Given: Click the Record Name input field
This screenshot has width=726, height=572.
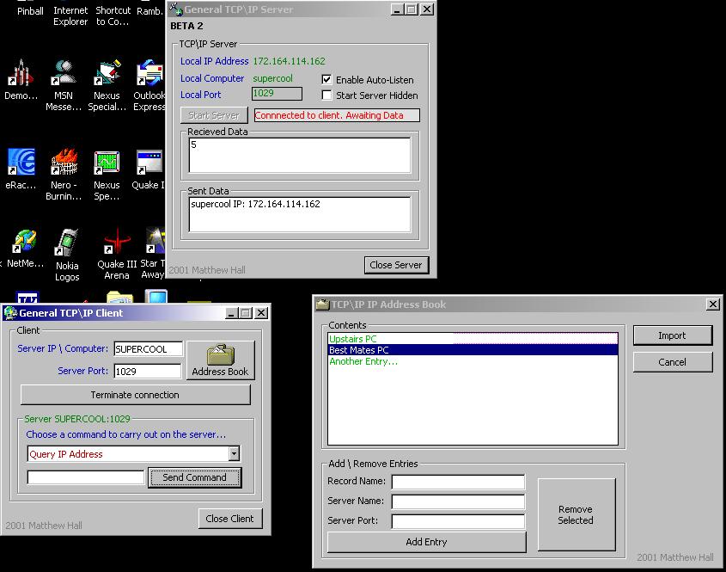Looking at the screenshot, I should click(458, 482).
